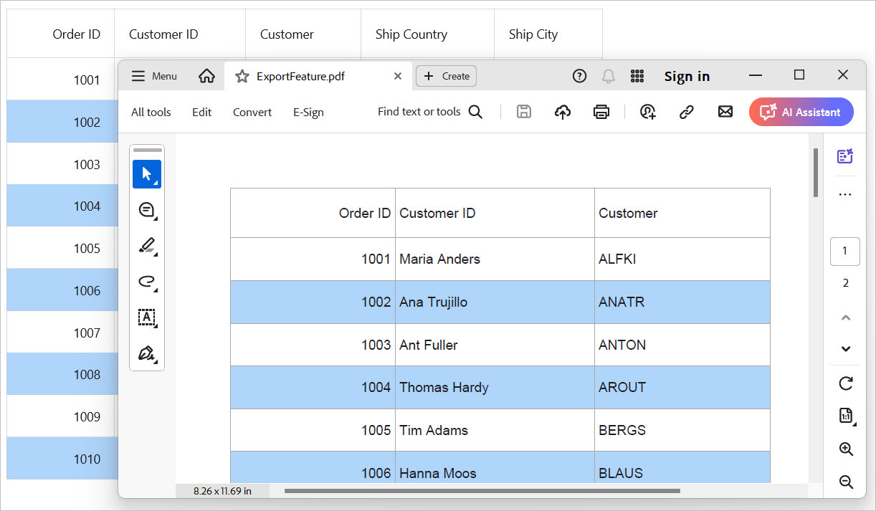Print the ExportFeature document
876x511 pixels.
point(601,111)
